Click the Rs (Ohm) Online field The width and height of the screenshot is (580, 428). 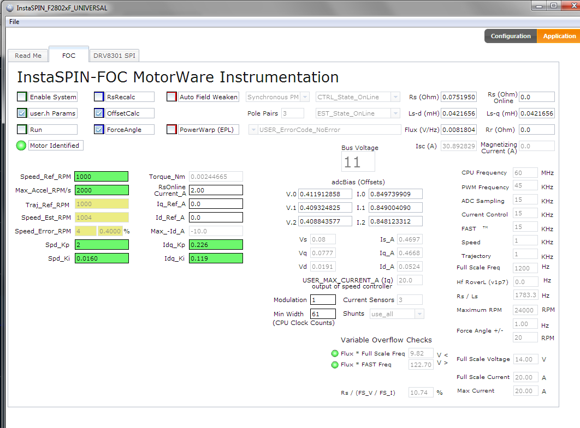tap(537, 97)
